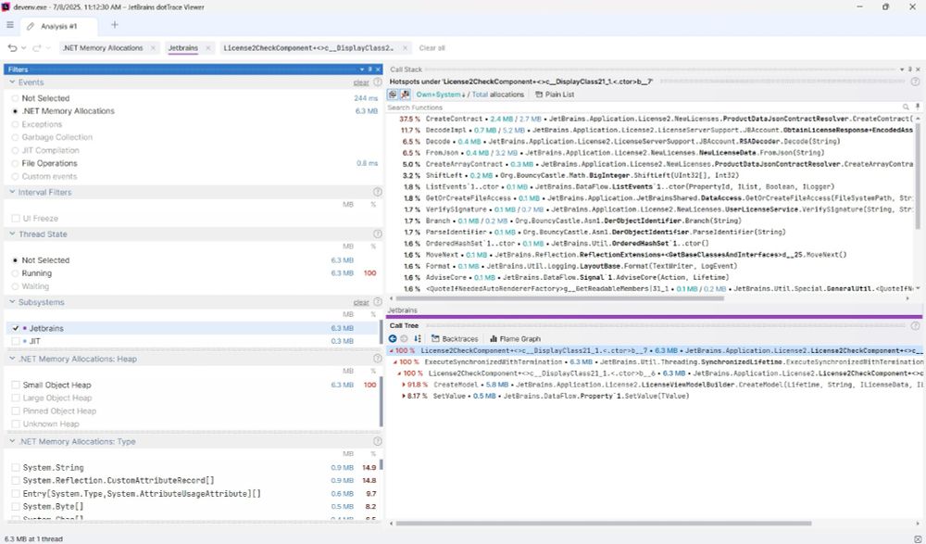Click the sort order icon in Call Tree
Screen dimensions: 926x544
coord(418,339)
